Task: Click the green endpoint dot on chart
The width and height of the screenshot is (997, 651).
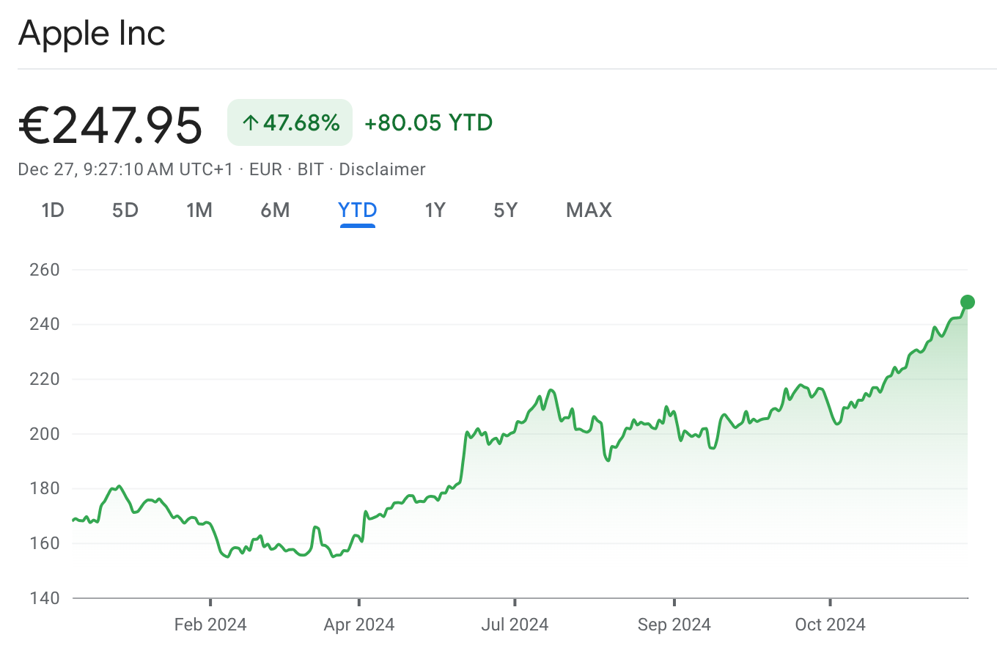Action: tap(968, 302)
